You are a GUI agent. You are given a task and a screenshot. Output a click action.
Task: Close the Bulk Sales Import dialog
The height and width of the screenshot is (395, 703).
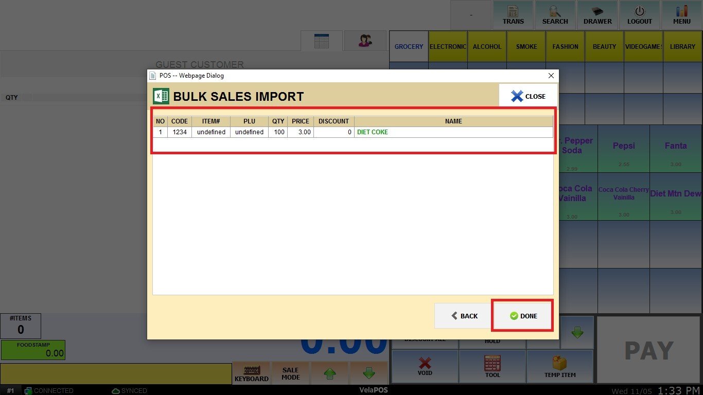click(x=528, y=96)
